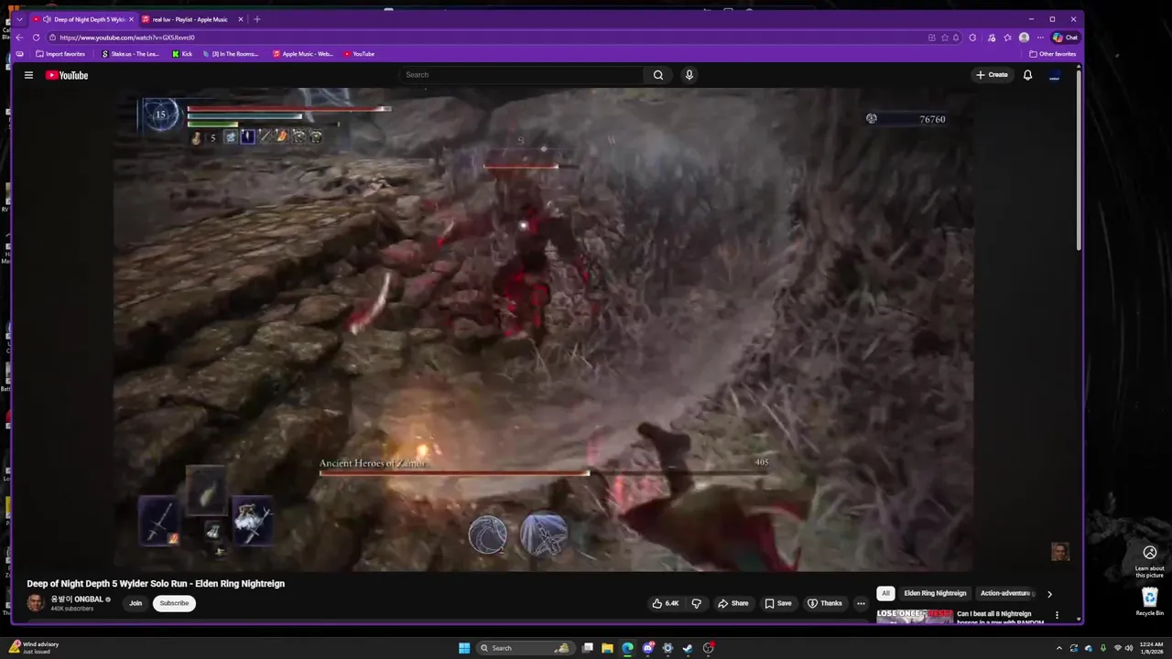Open File Explorer from the taskbar
The image size is (1172, 659).
[607, 648]
